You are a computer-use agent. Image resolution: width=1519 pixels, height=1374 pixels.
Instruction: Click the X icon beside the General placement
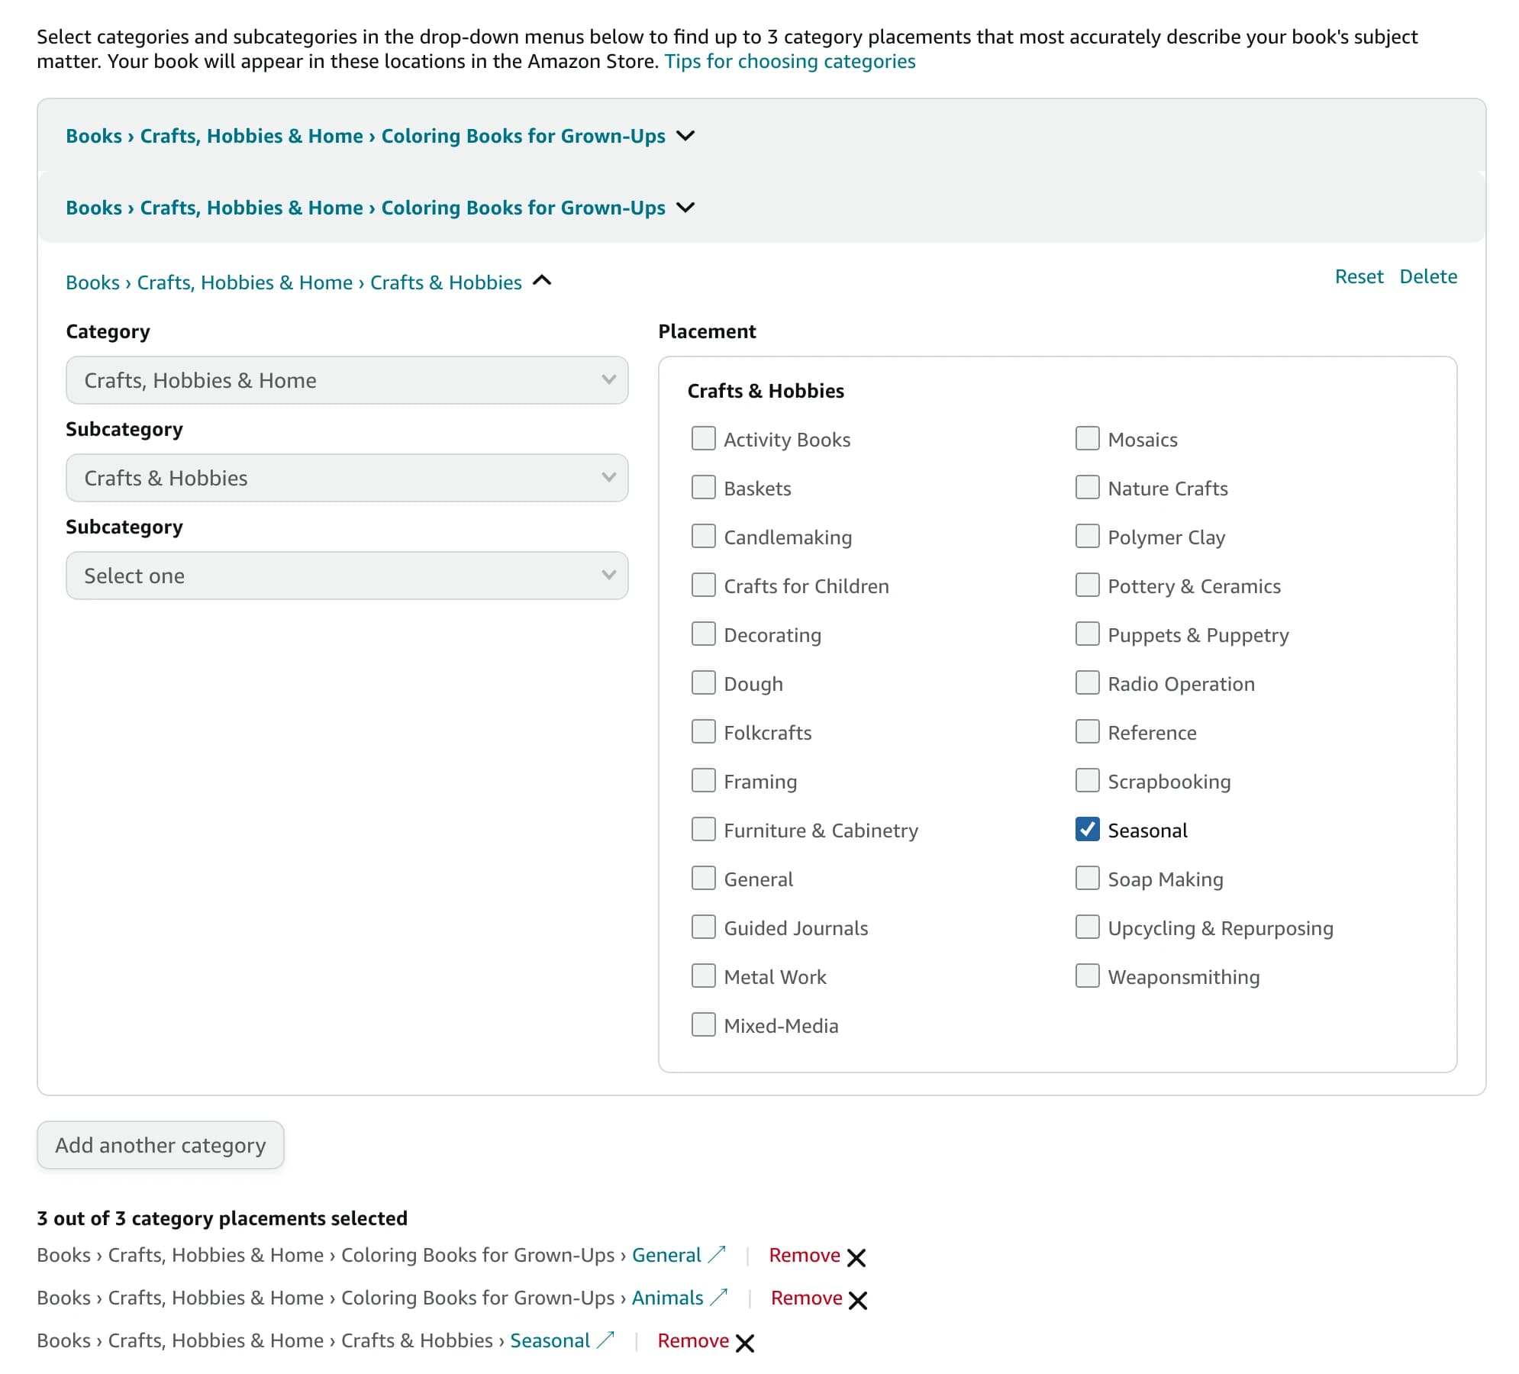tap(856, 1257)
